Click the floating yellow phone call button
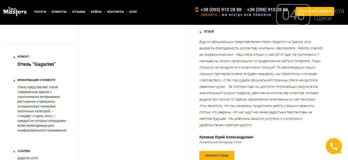Screen dimensions: 348x160 click(334, 146)
